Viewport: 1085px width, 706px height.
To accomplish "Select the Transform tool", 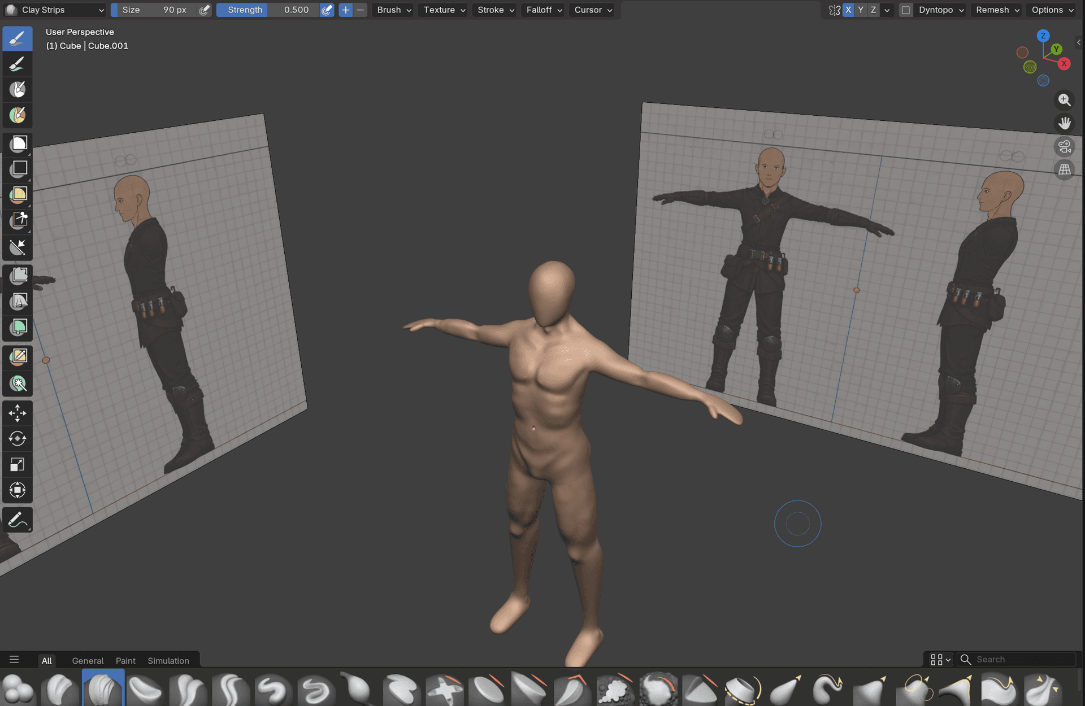I will tap(18, 490).
